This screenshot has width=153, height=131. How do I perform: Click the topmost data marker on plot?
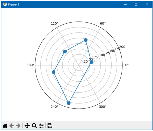(86, 40)
